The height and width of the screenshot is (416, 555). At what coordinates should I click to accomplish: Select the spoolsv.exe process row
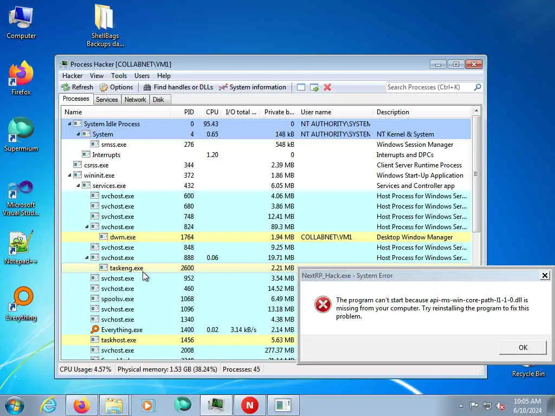(x=179, y=299)
